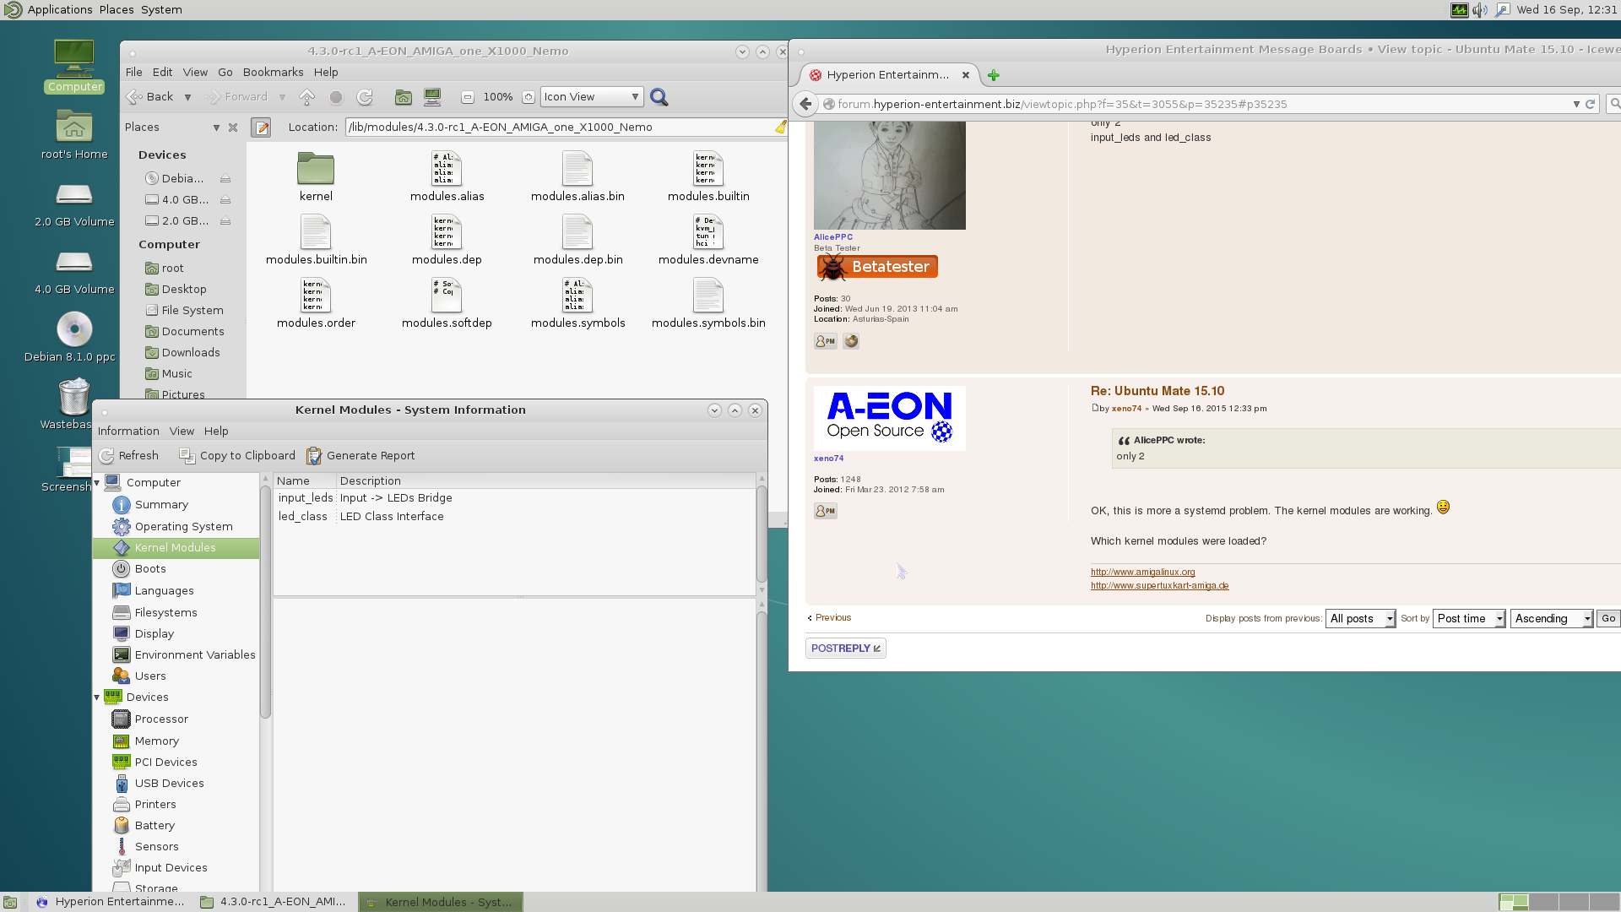Select Processor in the Devices tree

click(x=161, y=719)
